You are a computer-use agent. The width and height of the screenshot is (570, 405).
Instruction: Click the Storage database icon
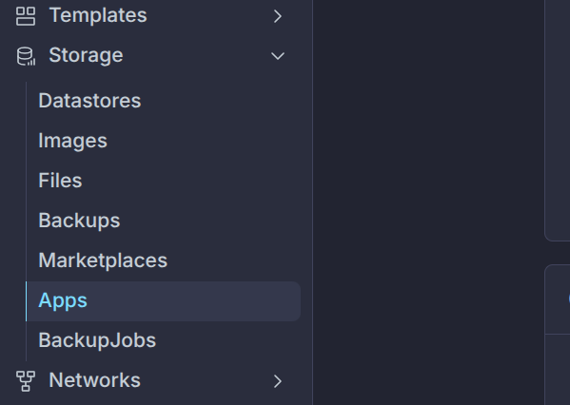[26, 56]
